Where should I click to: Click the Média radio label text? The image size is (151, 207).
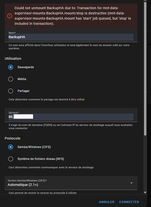click(22, 79)
